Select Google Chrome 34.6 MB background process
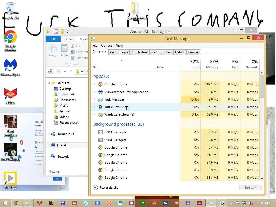The width and height of the screenshot is (276, 207). coord(175,163)
